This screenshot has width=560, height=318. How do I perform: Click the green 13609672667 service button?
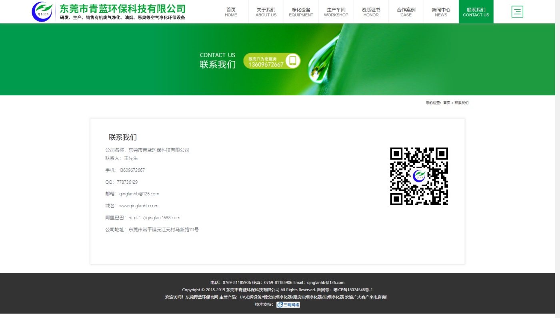click(272, 61)
